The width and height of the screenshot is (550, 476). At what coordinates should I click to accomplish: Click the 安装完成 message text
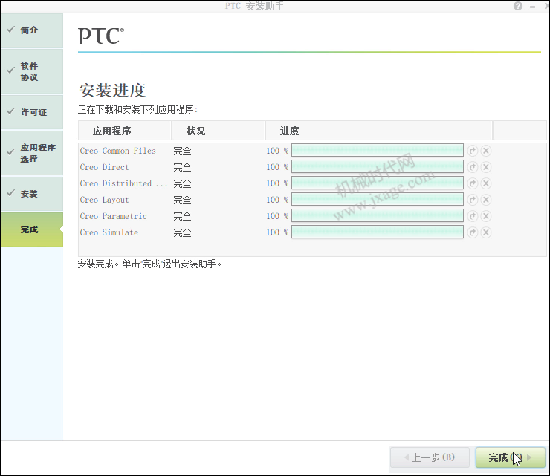(x=150, y=264)
